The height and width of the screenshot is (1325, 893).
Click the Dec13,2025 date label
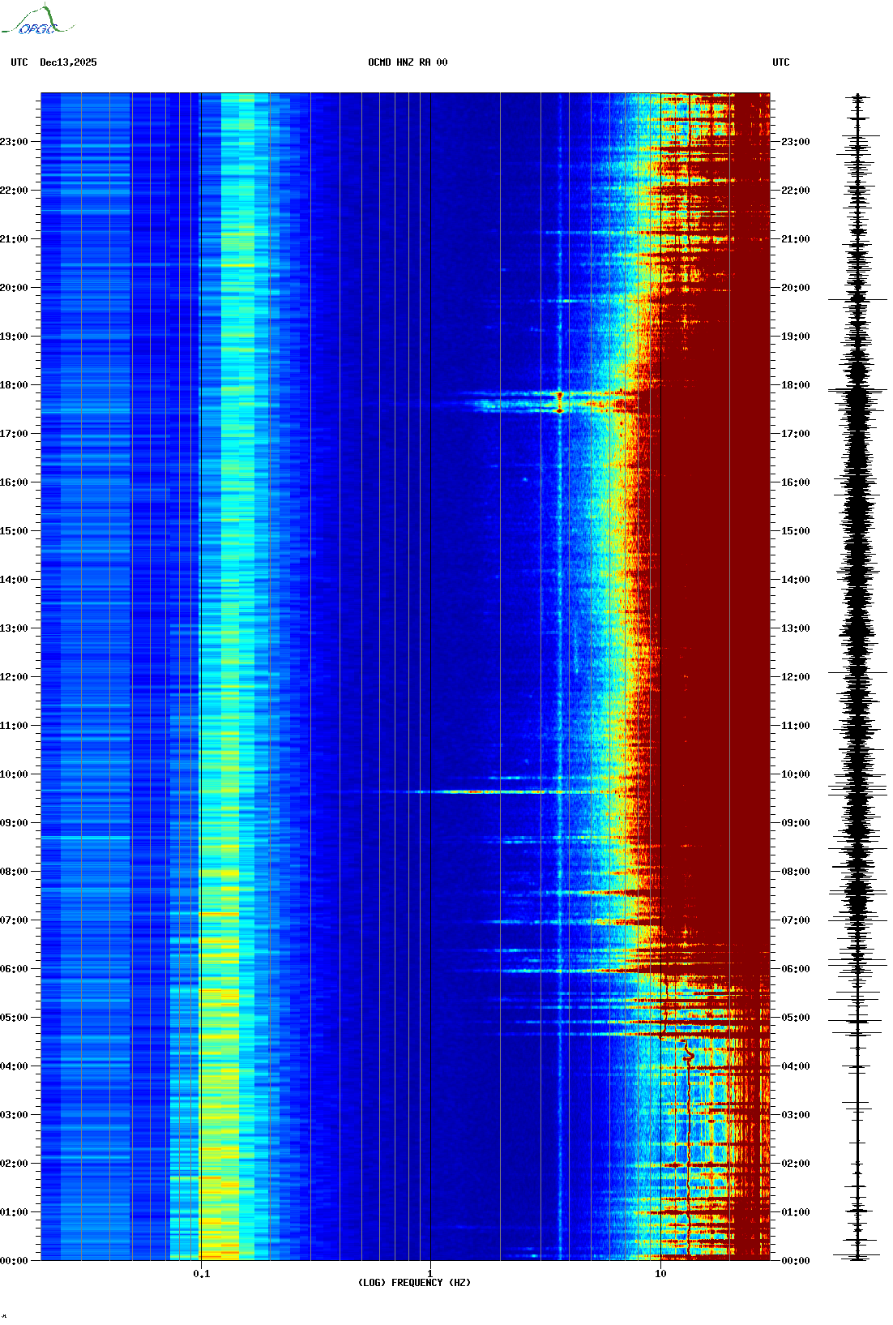pyautogui.click(x=68, y=62)
